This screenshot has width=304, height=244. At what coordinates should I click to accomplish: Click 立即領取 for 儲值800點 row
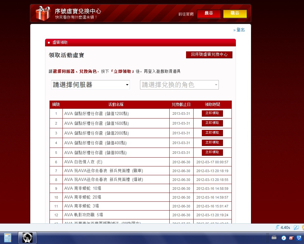tap(212, 153)
